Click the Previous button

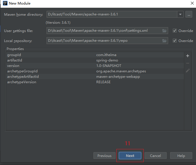coord(104,156)
